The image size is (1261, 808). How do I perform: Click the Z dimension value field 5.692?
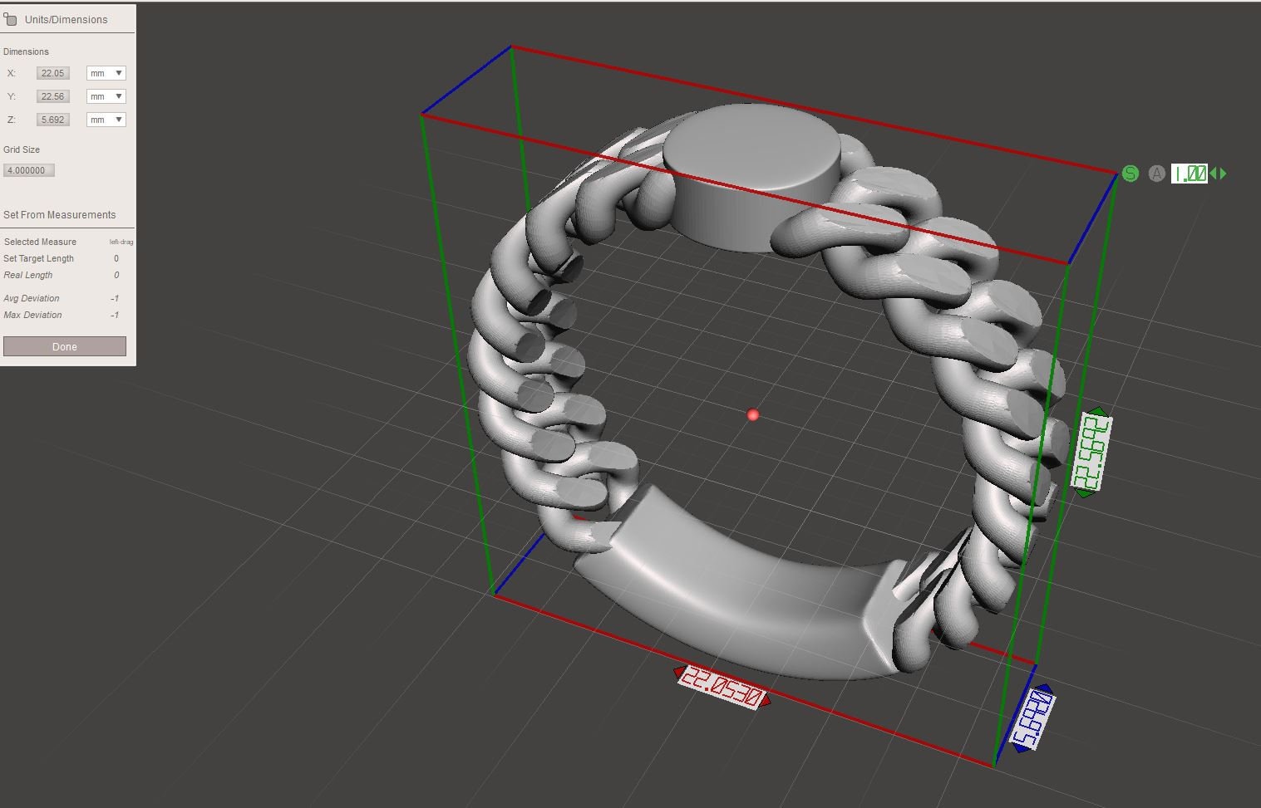(x=52, y=120)
